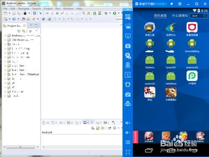This screenshot has width=209, height=157.
Task: Maximize the Project Explorer panel
Action: click(36, 25)
